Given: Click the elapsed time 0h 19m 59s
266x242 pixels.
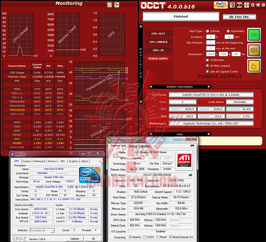Looking at the screenshot, I should click(x=239, y=17).
